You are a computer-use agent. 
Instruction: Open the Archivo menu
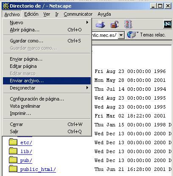coord(12,14)
